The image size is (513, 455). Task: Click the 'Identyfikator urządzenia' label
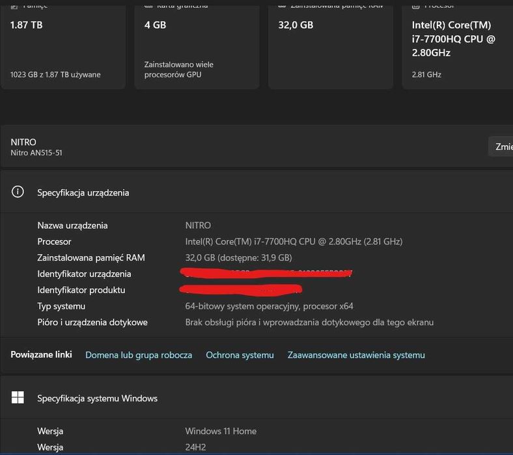[84, 274]
